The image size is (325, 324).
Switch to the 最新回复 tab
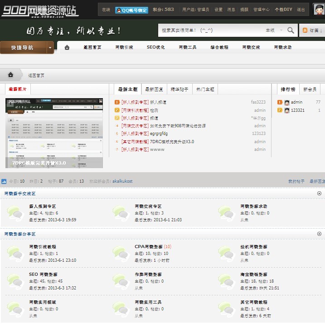click(x=154, y=90)
